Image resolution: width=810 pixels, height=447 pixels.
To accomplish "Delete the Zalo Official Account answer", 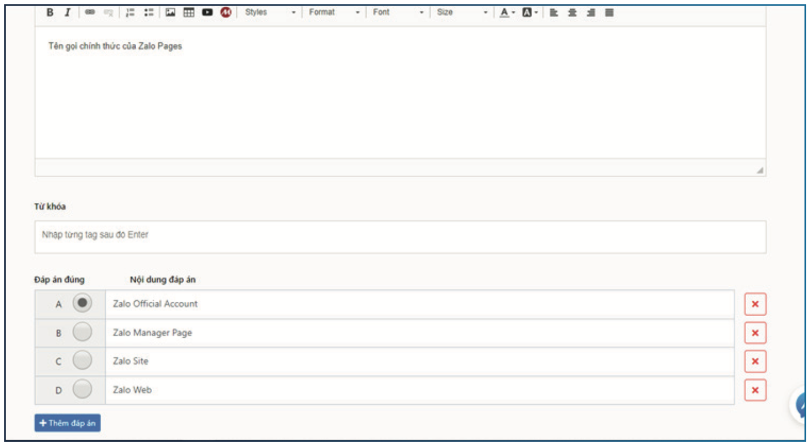I will click(755, 304).
